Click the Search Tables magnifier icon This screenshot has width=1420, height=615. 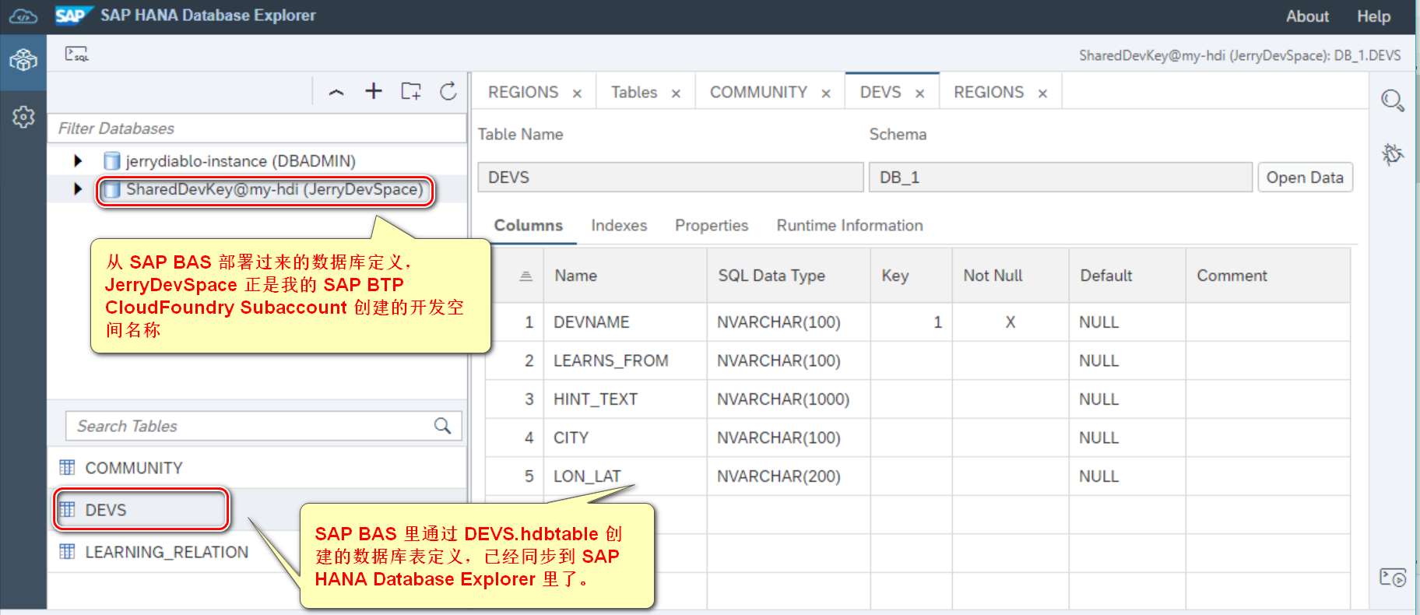pos(443,426)
